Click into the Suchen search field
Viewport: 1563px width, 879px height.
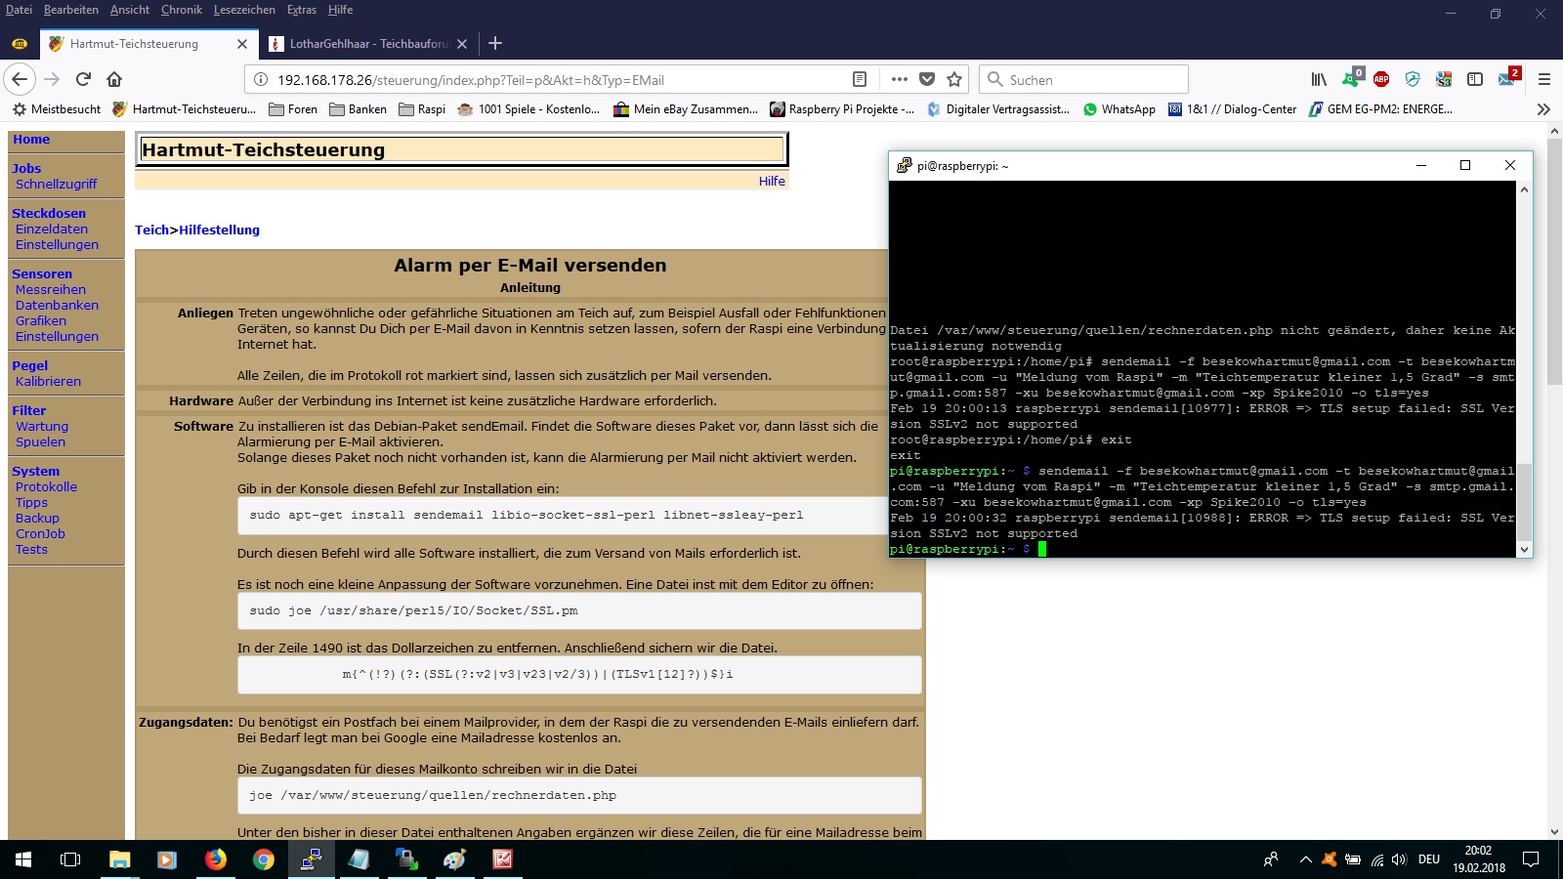1094,79
